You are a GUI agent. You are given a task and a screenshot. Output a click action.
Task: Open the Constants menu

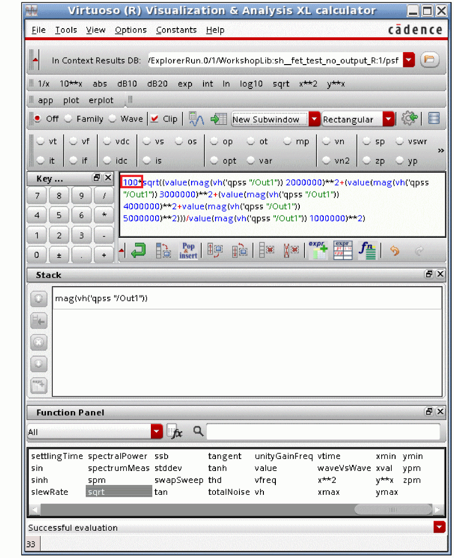176,30
